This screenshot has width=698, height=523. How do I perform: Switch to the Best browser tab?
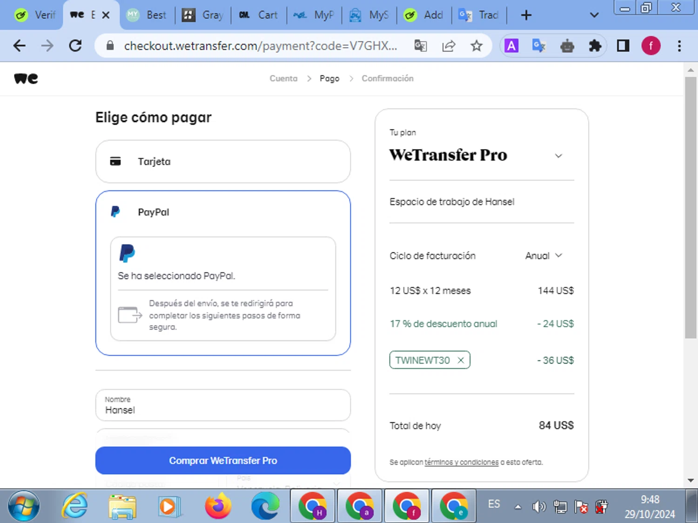(x=146, y=15)
